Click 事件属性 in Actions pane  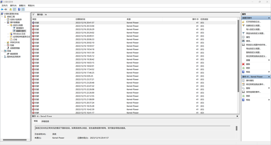pos(250,81)
